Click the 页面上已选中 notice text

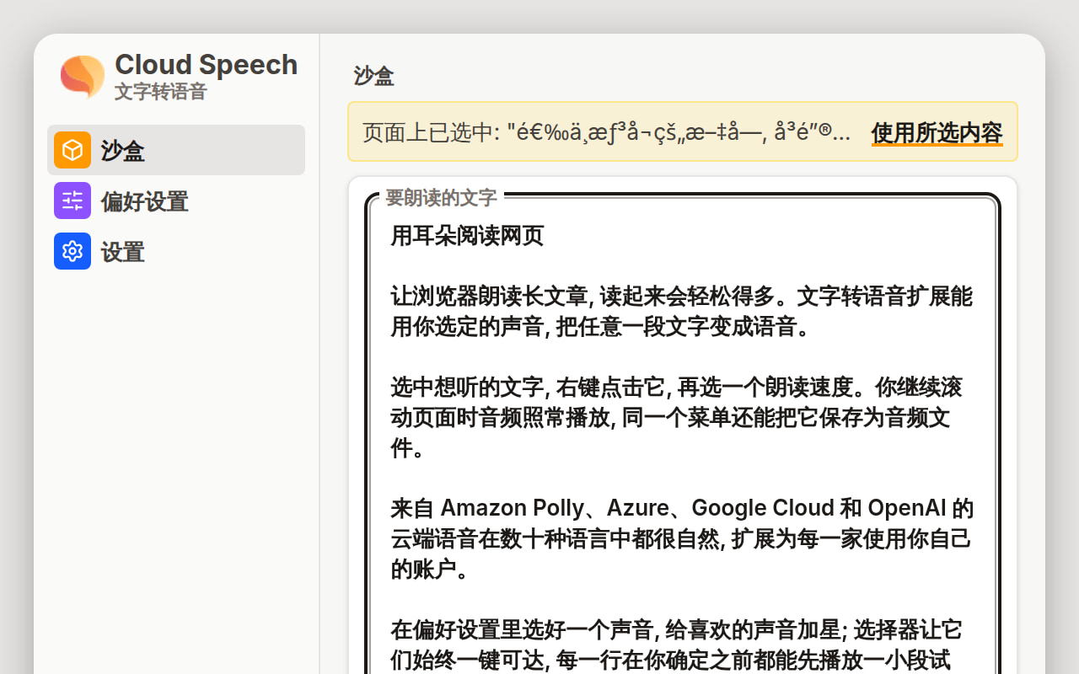tap(607, 132)
